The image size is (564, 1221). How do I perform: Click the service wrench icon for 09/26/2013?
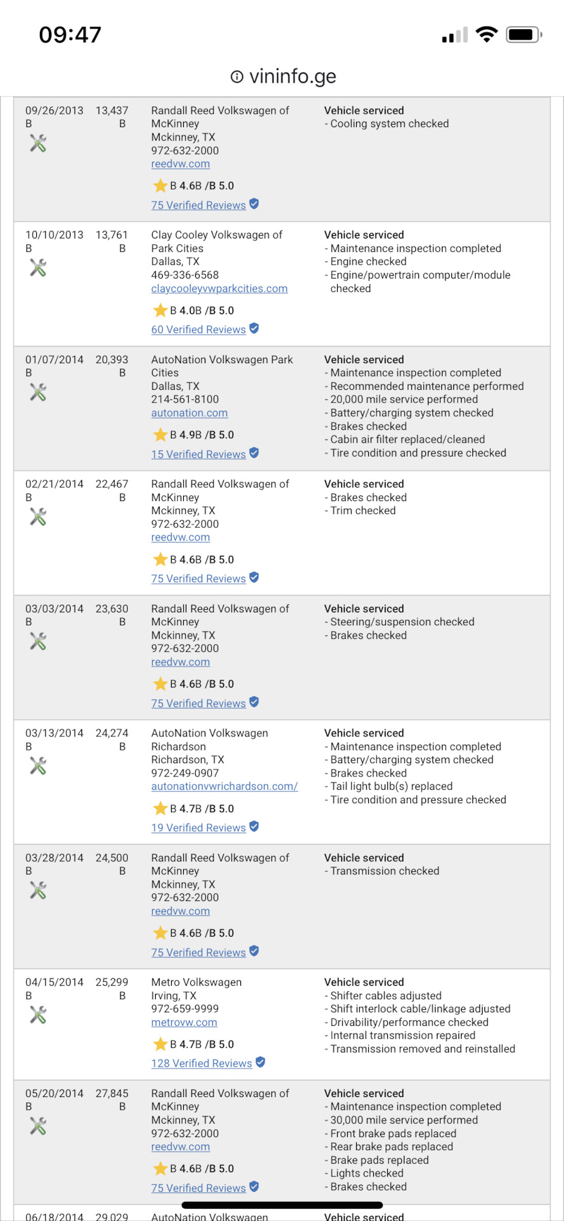click(x=38, y=143)
